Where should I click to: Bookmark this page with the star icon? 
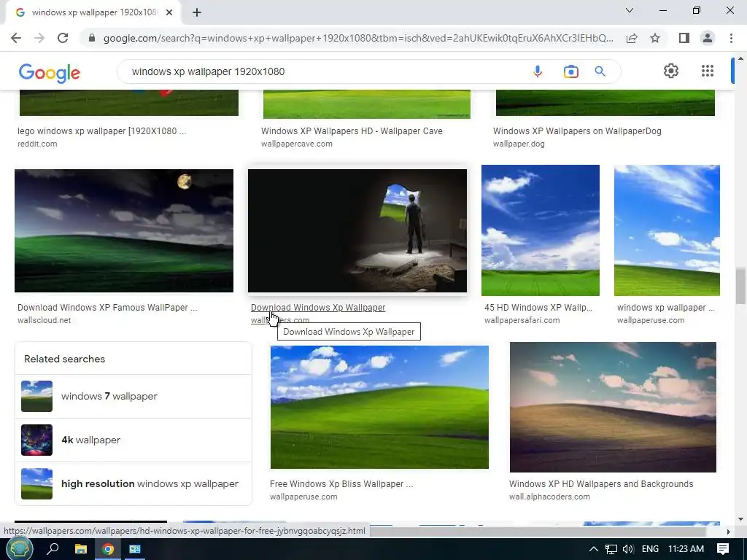click(x=655, y=38)
